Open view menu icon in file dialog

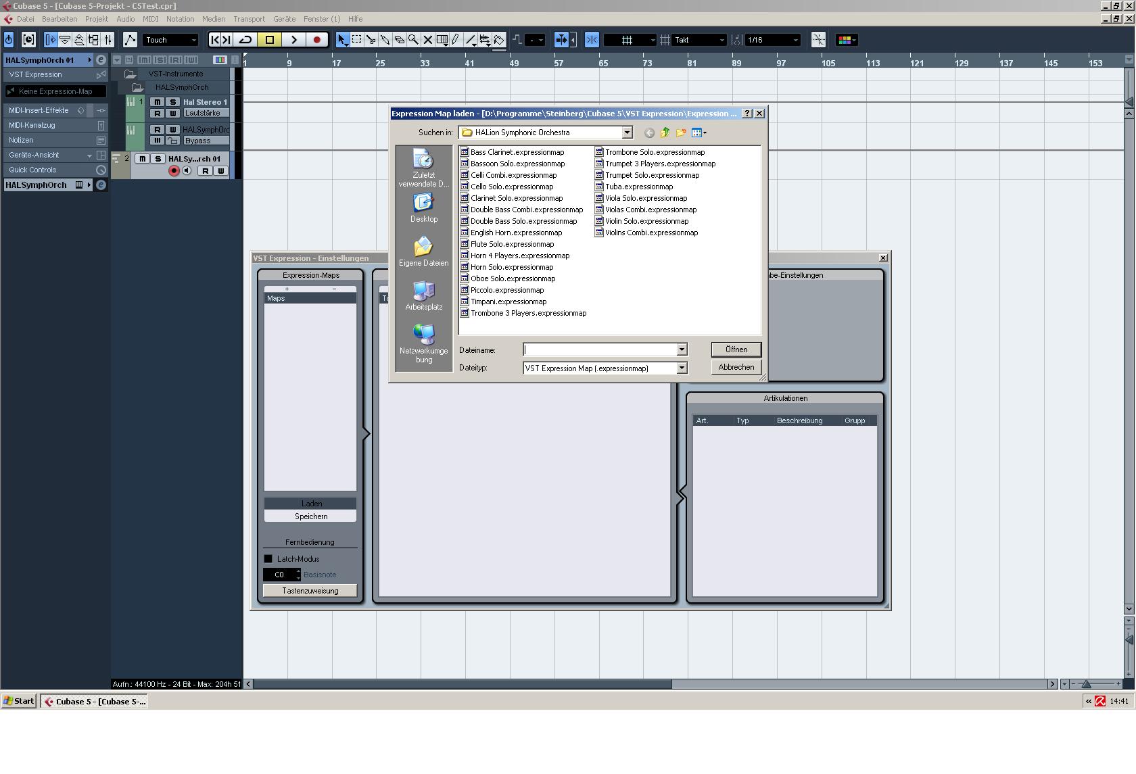pyautogui.click(x=699, y=132)
